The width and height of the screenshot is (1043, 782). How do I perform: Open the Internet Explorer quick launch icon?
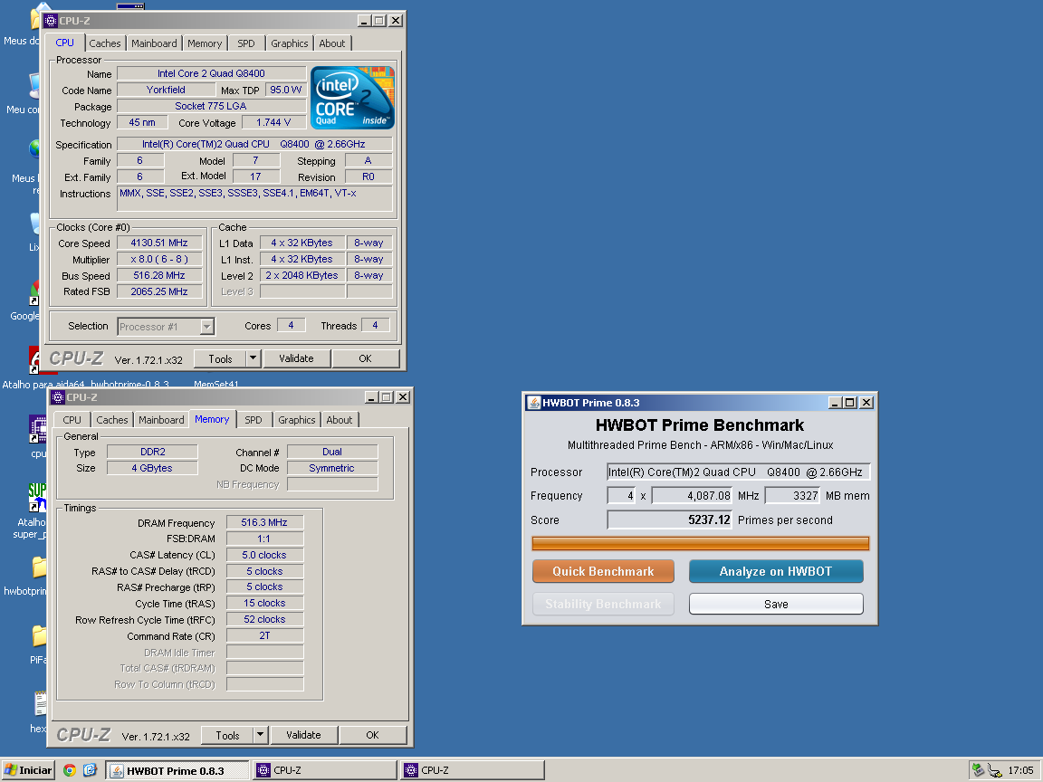[x=90, y=770]
